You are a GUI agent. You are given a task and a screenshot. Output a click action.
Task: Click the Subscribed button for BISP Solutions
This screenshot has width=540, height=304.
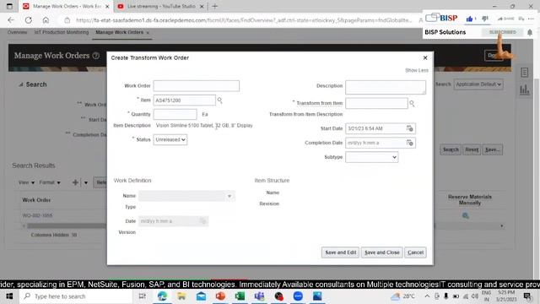pyautogui.click(x=503, y=32)
